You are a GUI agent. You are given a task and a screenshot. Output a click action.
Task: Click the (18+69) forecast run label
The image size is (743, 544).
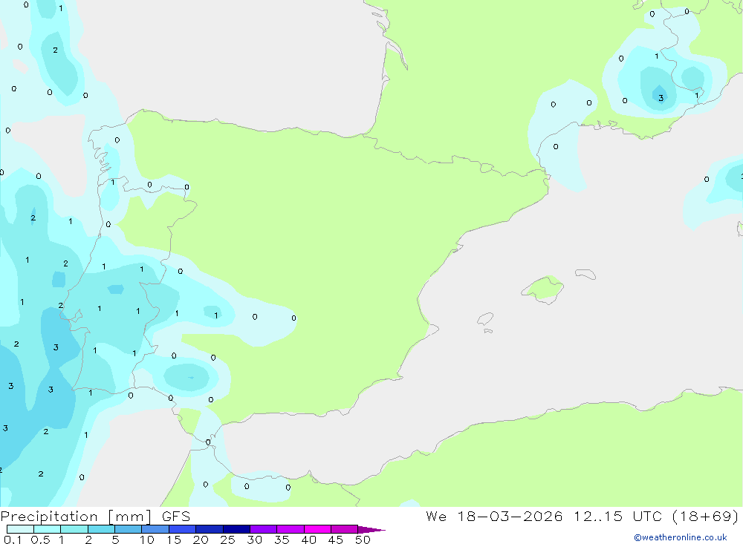(x=705, y=516)
